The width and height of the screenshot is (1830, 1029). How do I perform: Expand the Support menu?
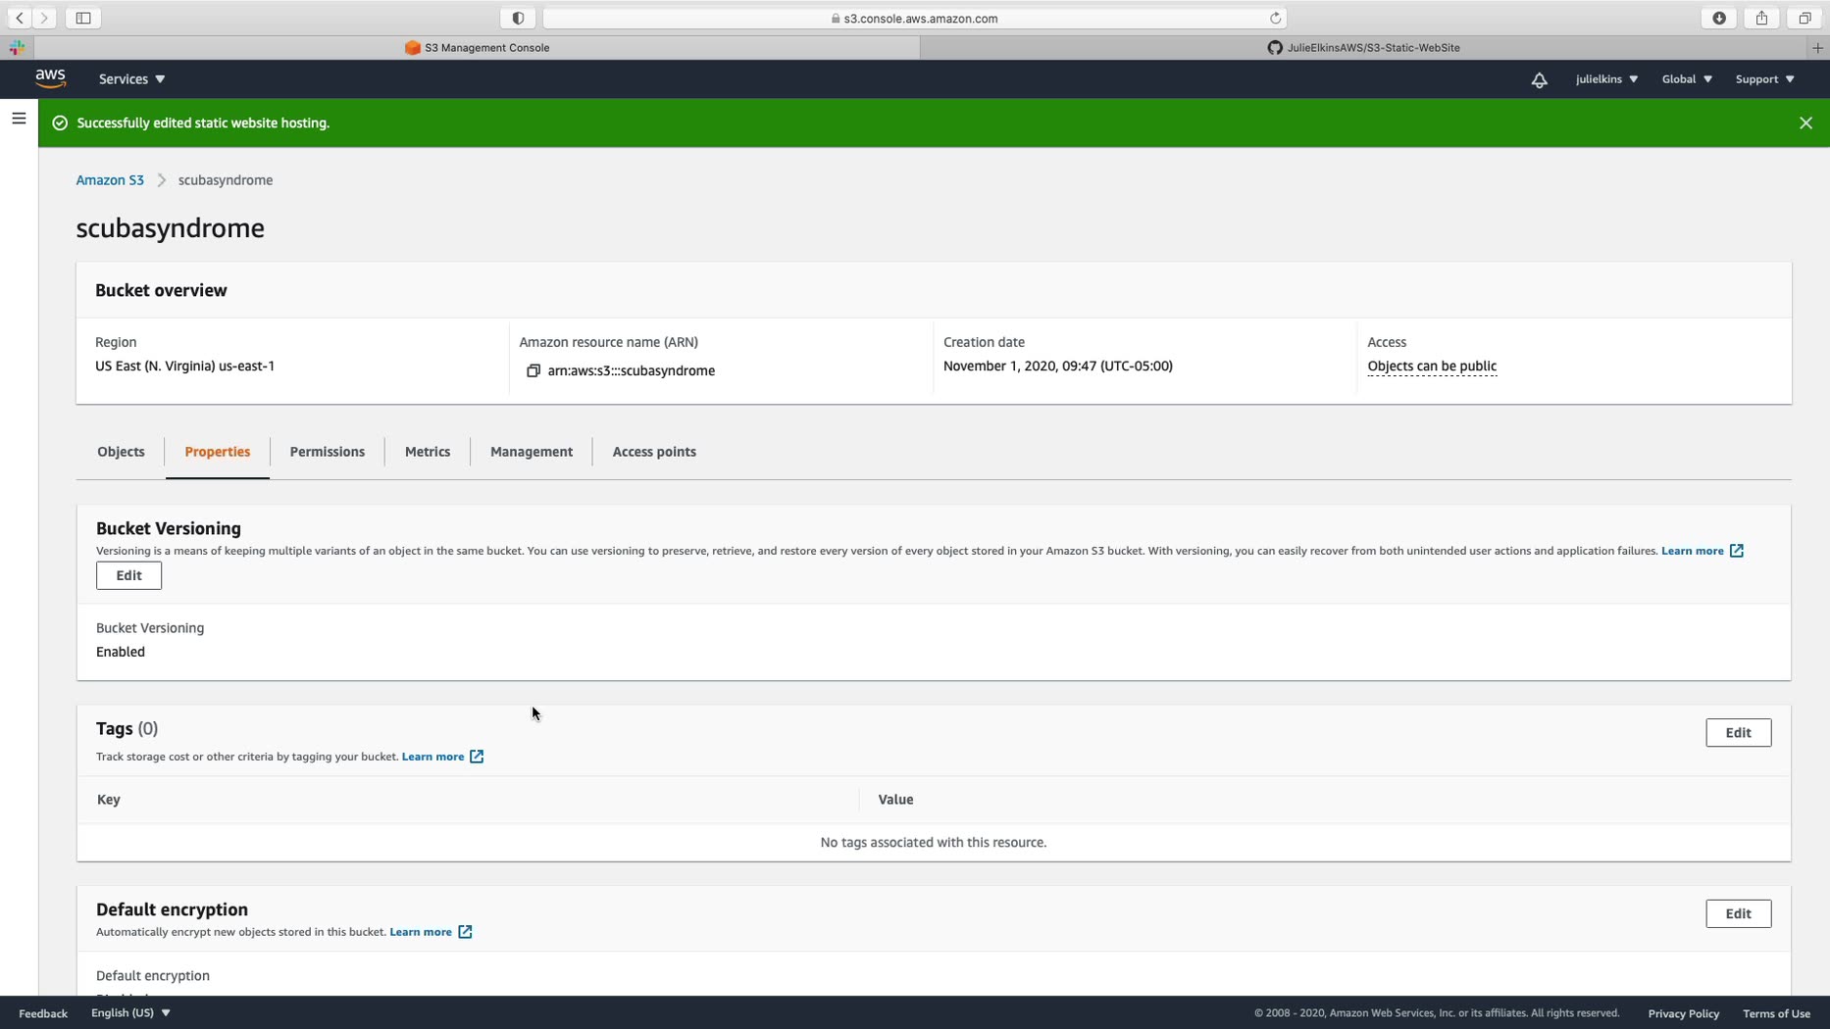coord(1764,79)
